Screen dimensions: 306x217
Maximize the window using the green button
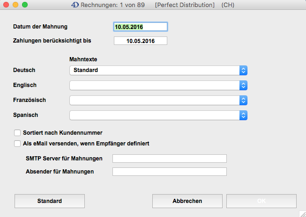click(25, 5)
